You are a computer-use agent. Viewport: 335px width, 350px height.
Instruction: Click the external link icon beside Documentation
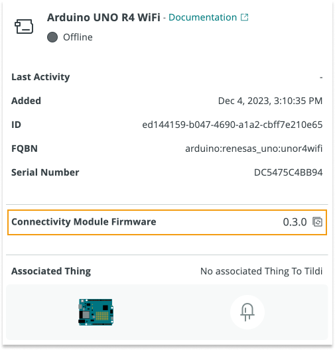[x=245, y=17]
